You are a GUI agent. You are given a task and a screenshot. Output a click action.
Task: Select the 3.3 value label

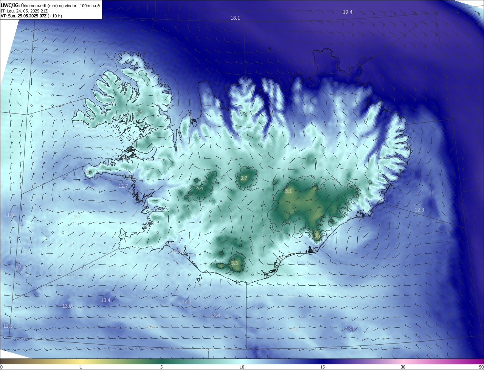click(x=234, y=263)
